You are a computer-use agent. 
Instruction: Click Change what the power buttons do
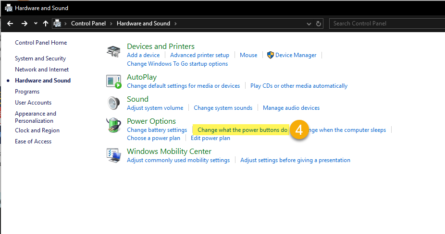point(242,130)
